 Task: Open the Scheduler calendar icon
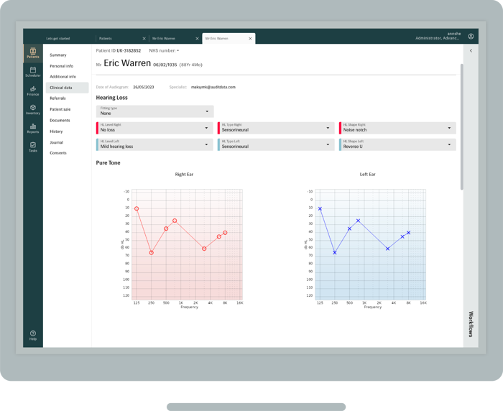tap(33, 72)
